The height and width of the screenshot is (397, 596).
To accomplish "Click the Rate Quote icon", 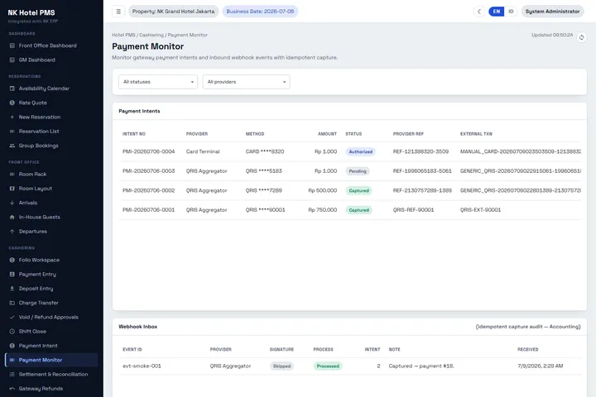I will click(x=12, y=103).
